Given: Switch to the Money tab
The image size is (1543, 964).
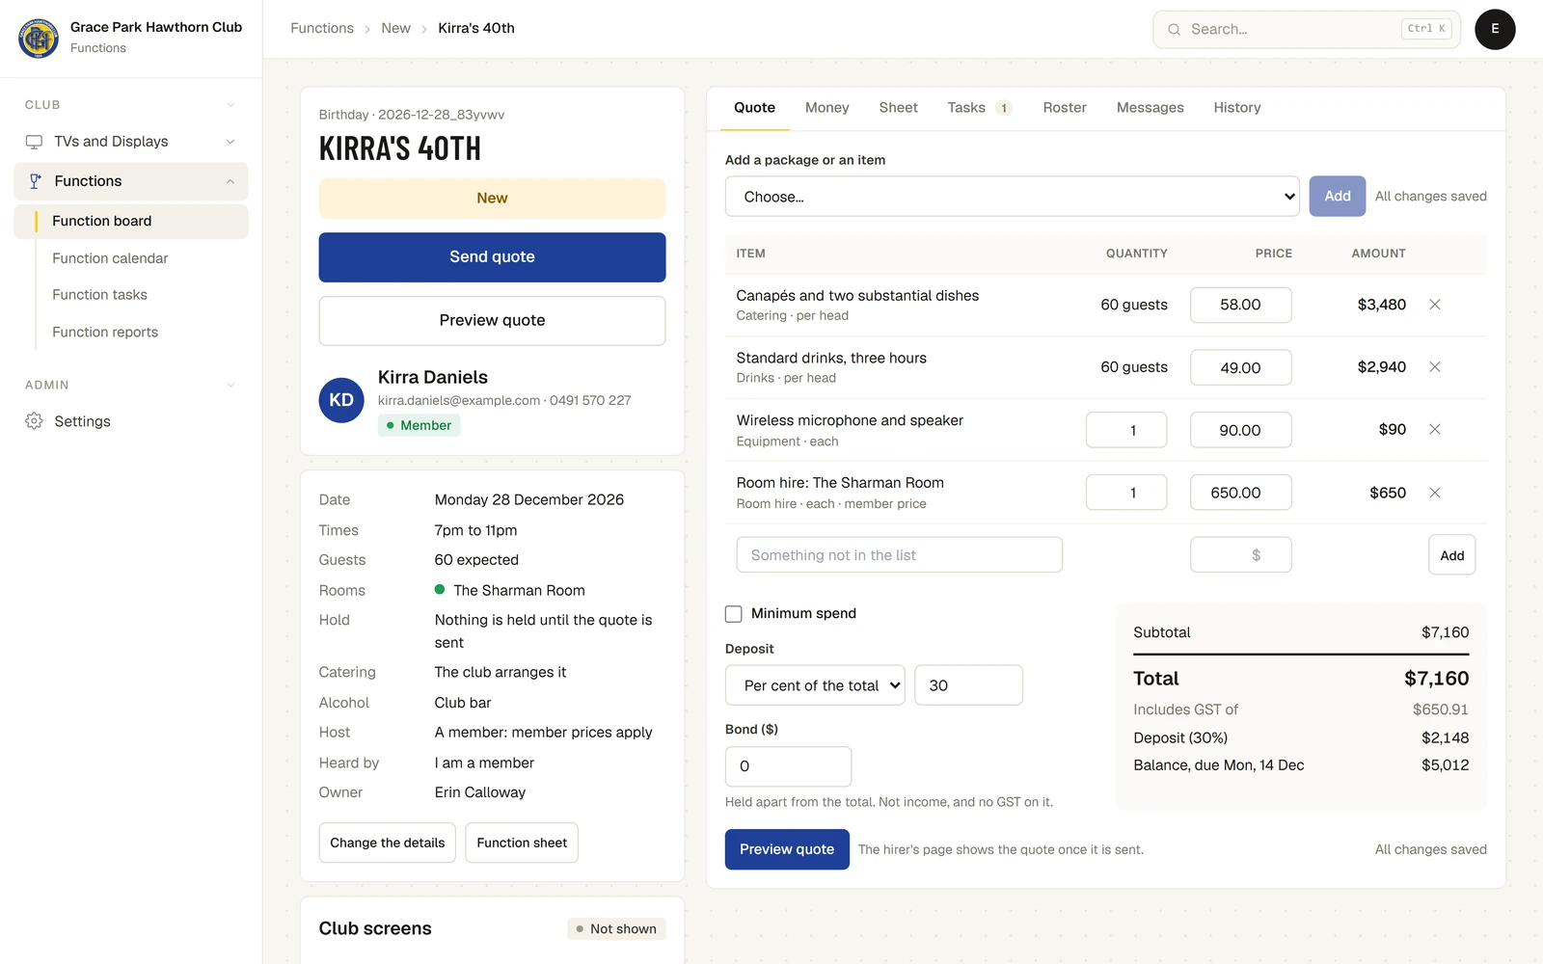Looking at the screenshot, I should click(827, 108).
